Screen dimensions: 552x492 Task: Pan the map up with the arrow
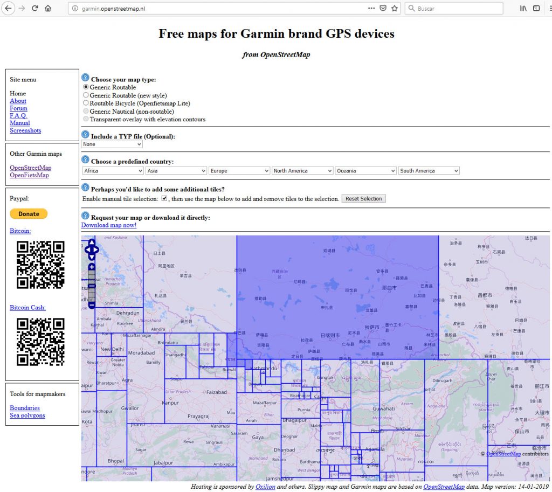pyautogui.click(x=92, y=242)
